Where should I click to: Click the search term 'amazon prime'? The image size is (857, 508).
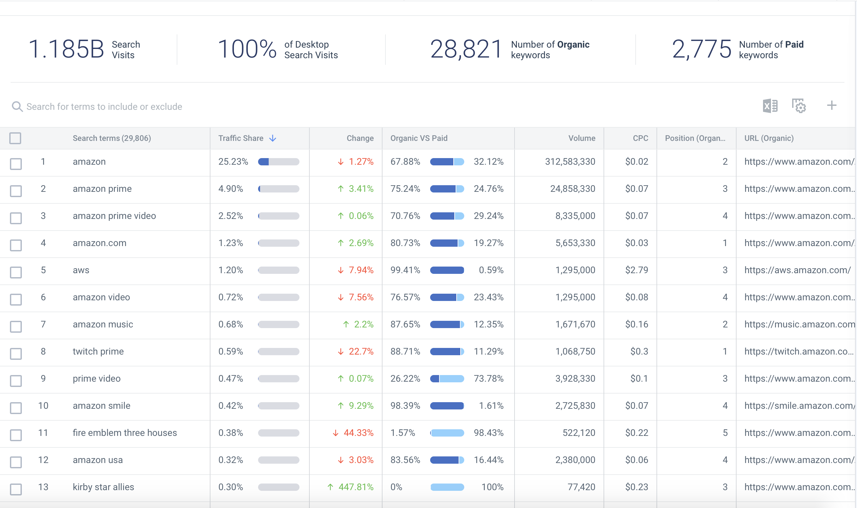click(x=102, y=189)
